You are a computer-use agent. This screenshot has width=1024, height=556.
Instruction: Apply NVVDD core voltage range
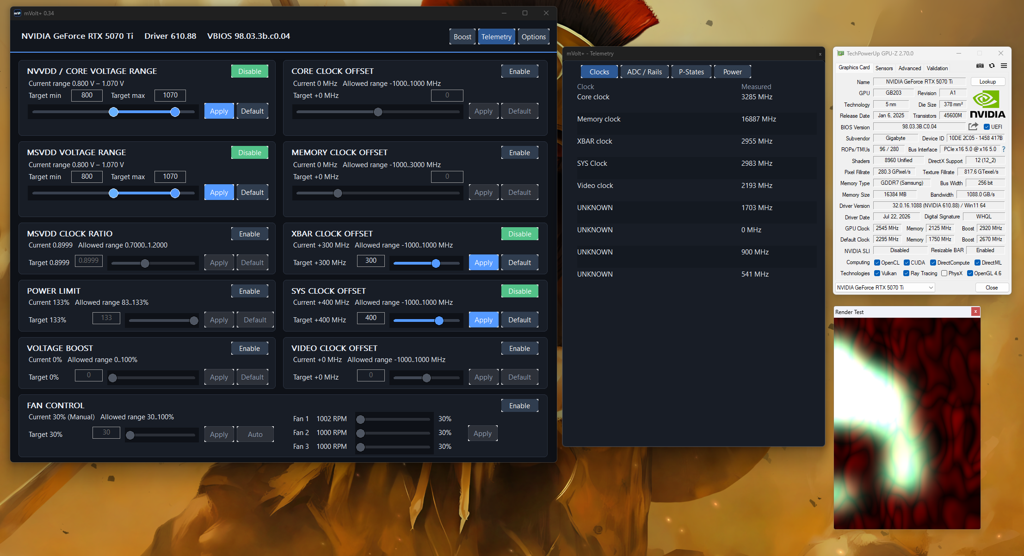click(x=219, y=111)
